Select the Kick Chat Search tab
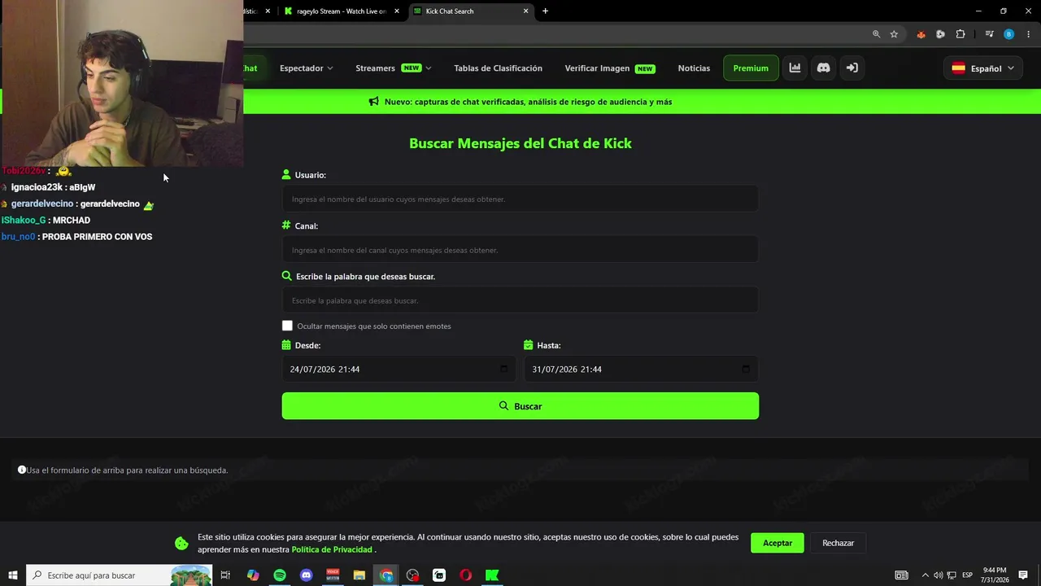 [x=470, y=11]
